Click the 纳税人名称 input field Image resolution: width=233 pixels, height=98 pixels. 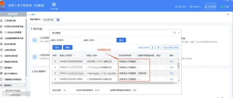pyautogui.click(x=106, y=40)
